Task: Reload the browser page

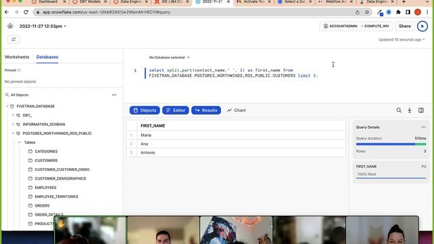Action: [26, 12]
